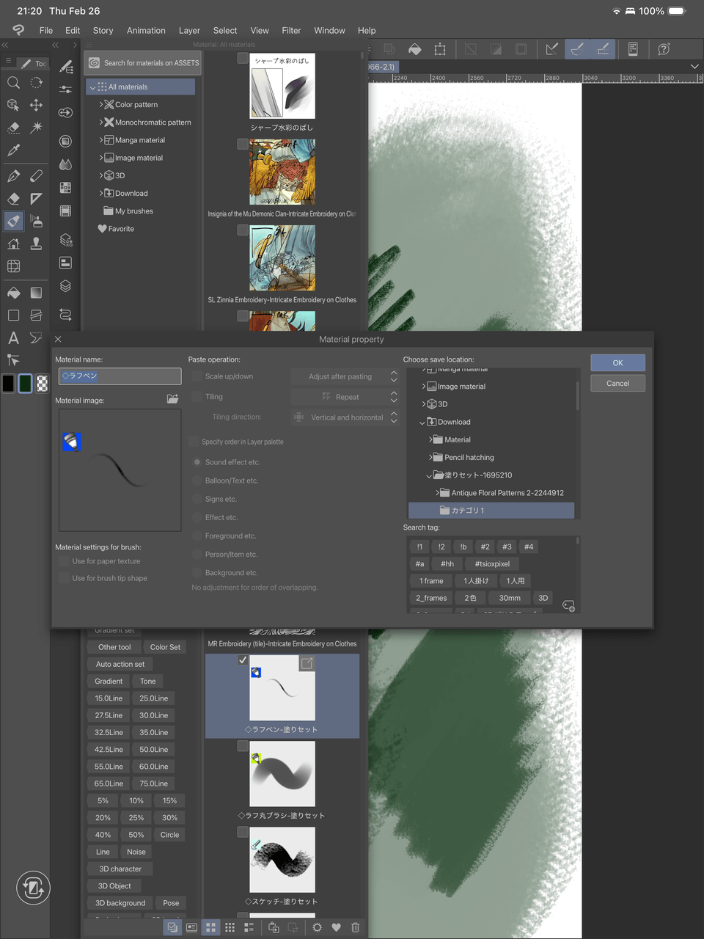The width and height of the screenshot is (704, 939).
Task: Switch material view to large thumbnails
Action: point(210,927)
